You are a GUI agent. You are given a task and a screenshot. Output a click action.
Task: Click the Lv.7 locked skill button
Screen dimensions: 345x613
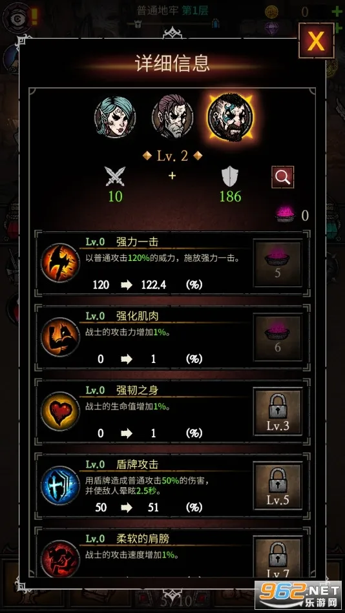277,557
